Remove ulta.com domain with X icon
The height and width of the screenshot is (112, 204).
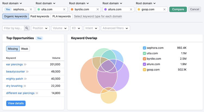pos(64,9)
